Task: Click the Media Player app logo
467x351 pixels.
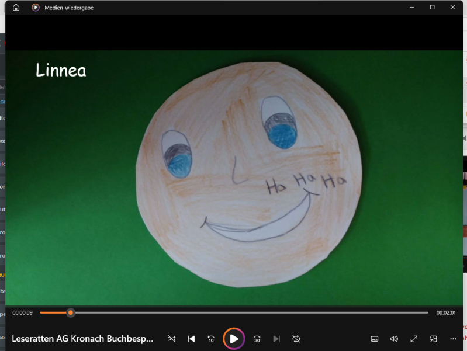Action: click(x=36, y=8)
